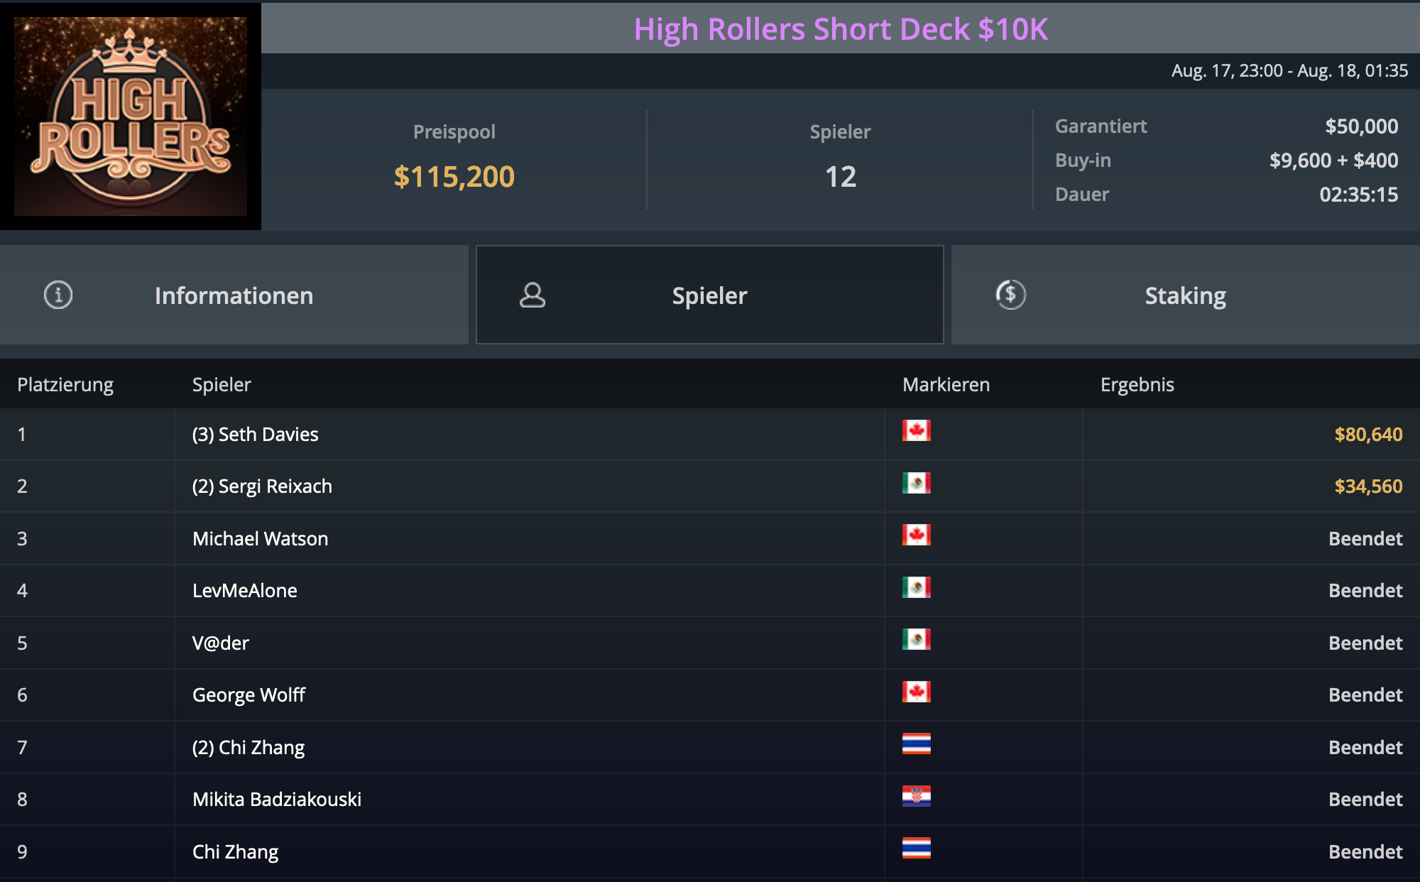
Task: Click Sergi Reixach's flag marker
Action: (x=916, y=484)
